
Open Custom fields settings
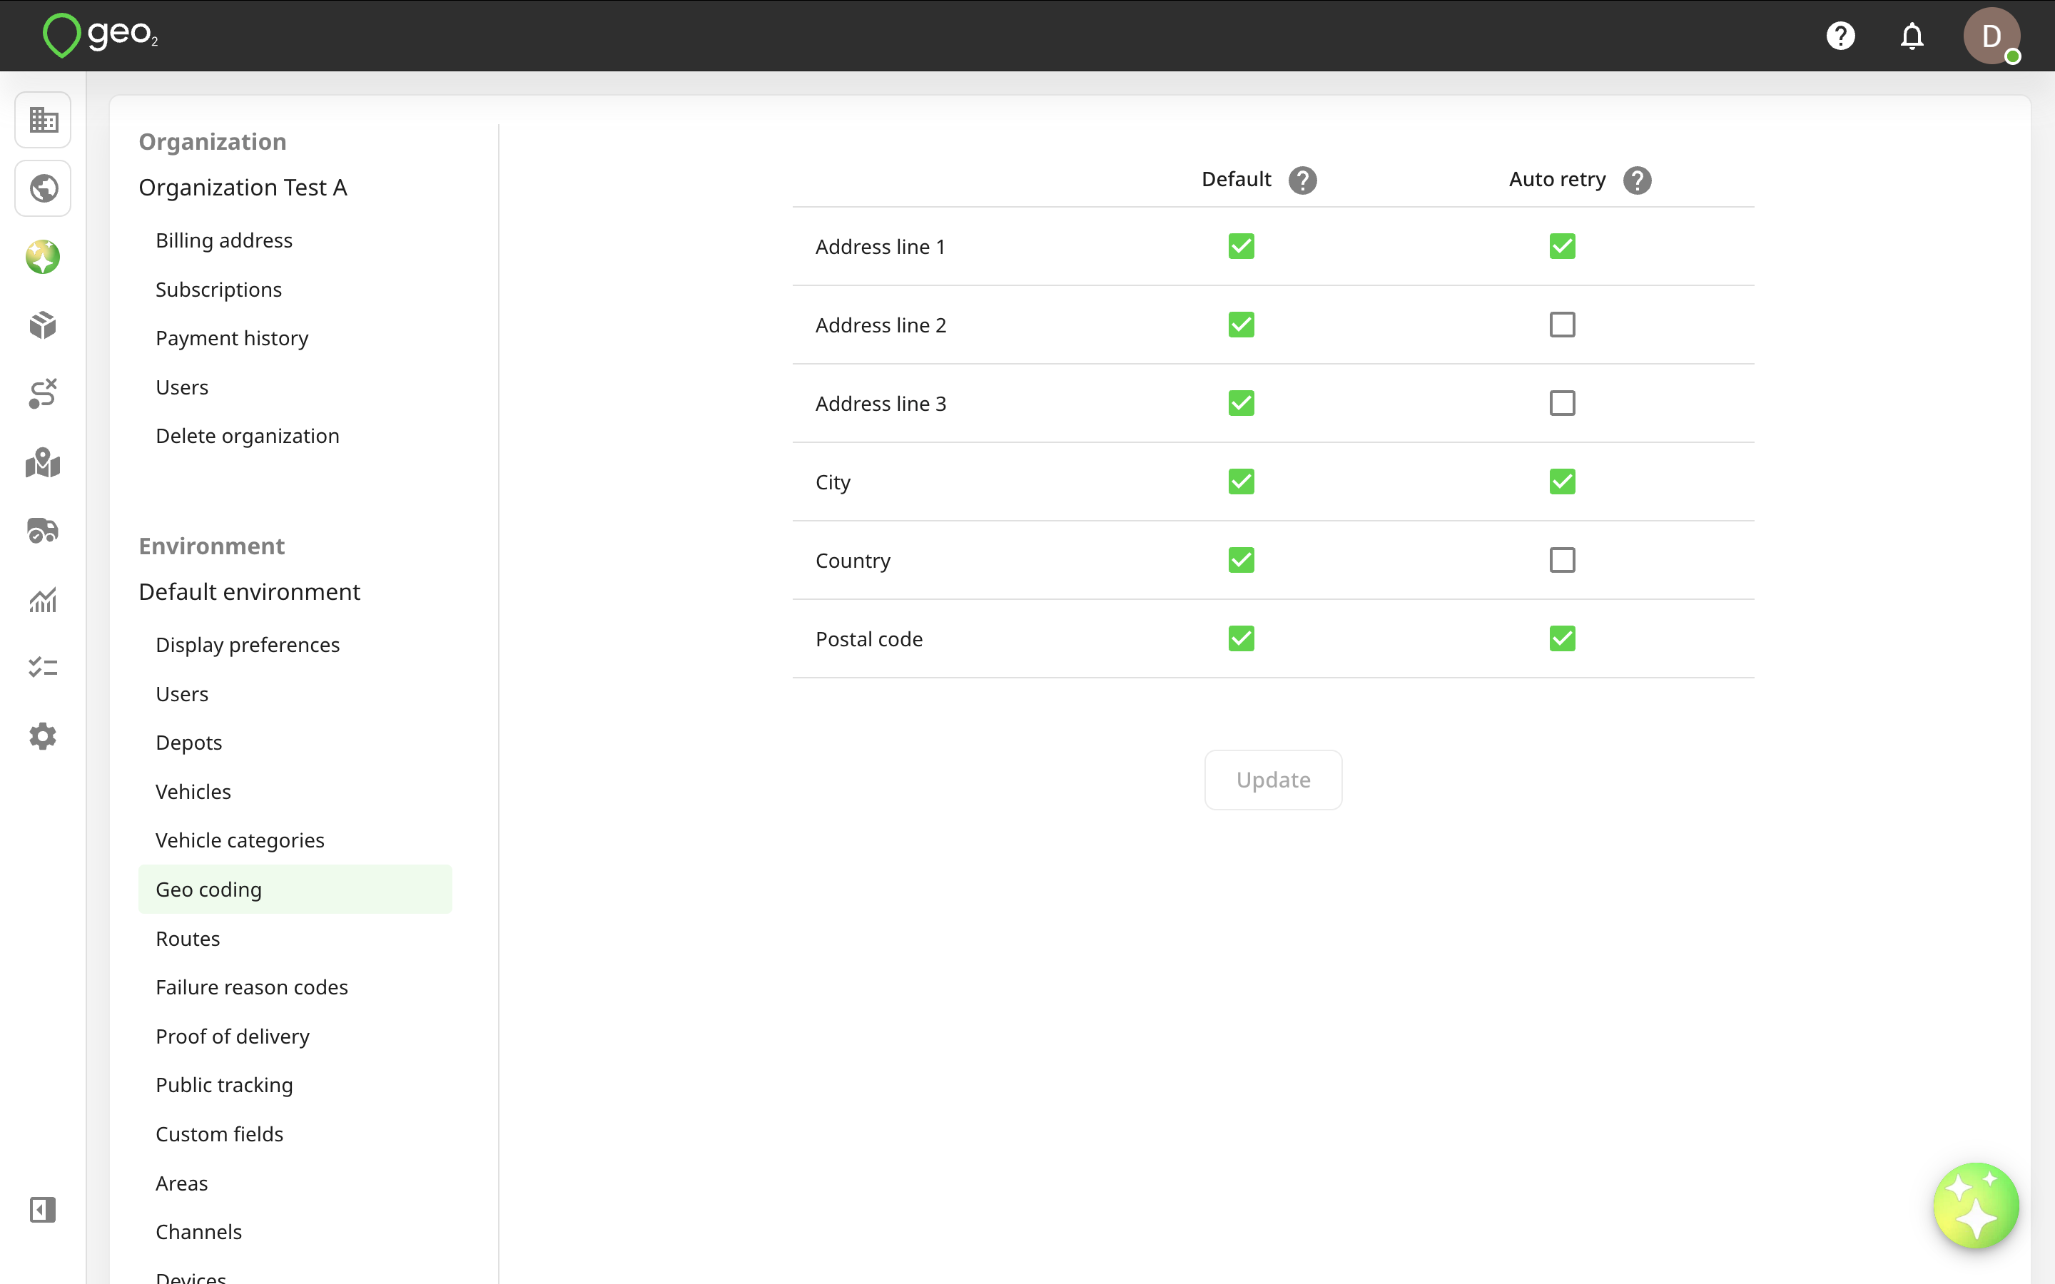[x=219, y=1133]
